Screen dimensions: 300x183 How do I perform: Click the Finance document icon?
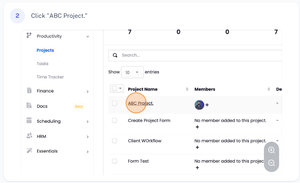(29, 91)
